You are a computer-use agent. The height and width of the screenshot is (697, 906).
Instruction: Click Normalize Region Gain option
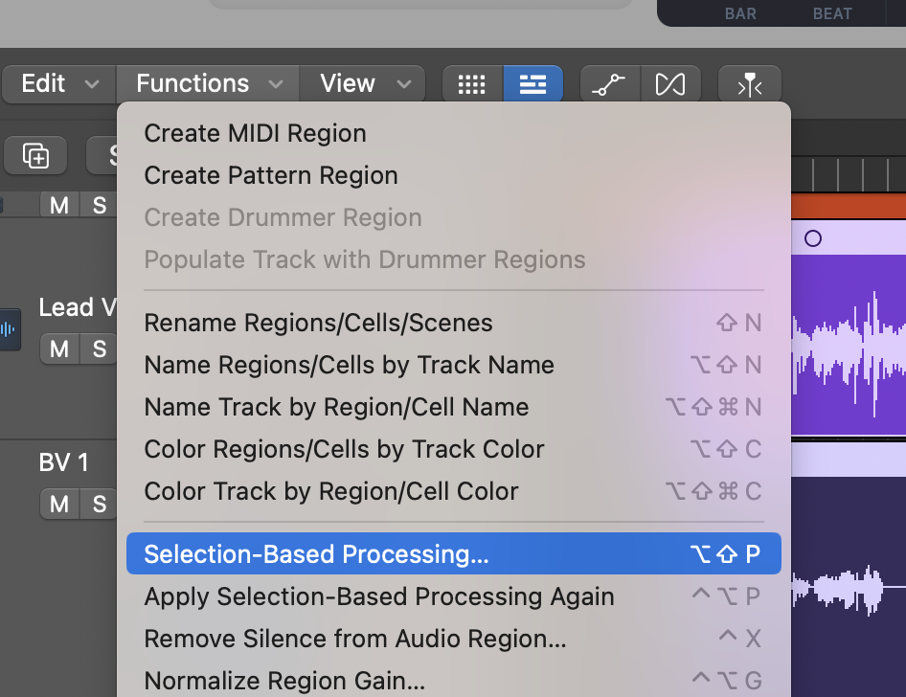[x=284, y=681]
